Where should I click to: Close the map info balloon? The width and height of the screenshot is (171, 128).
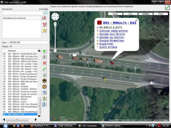[136, 20]
